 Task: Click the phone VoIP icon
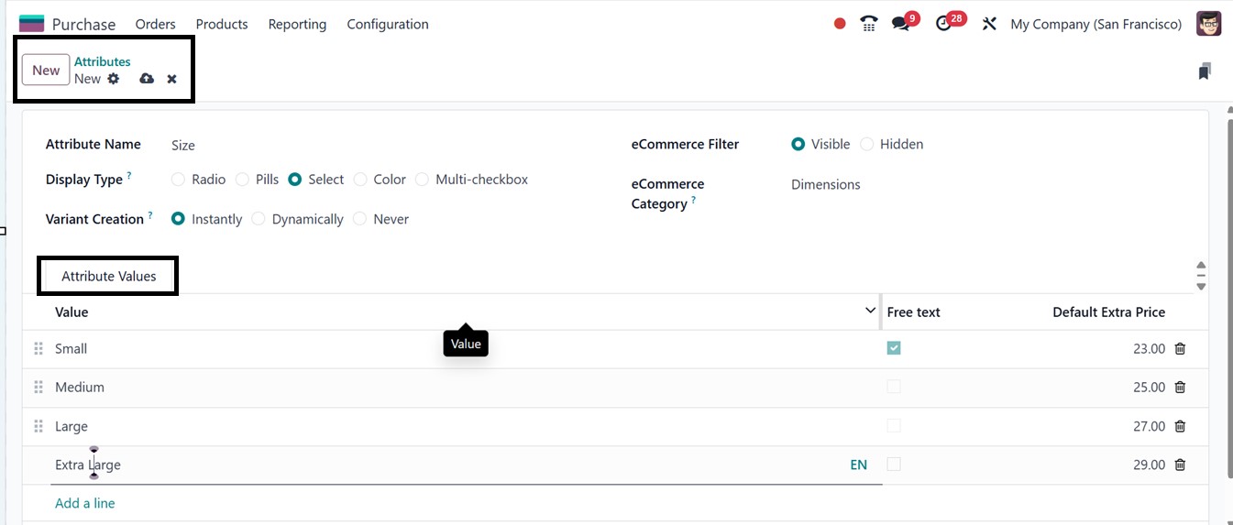[x=869, y=24]
